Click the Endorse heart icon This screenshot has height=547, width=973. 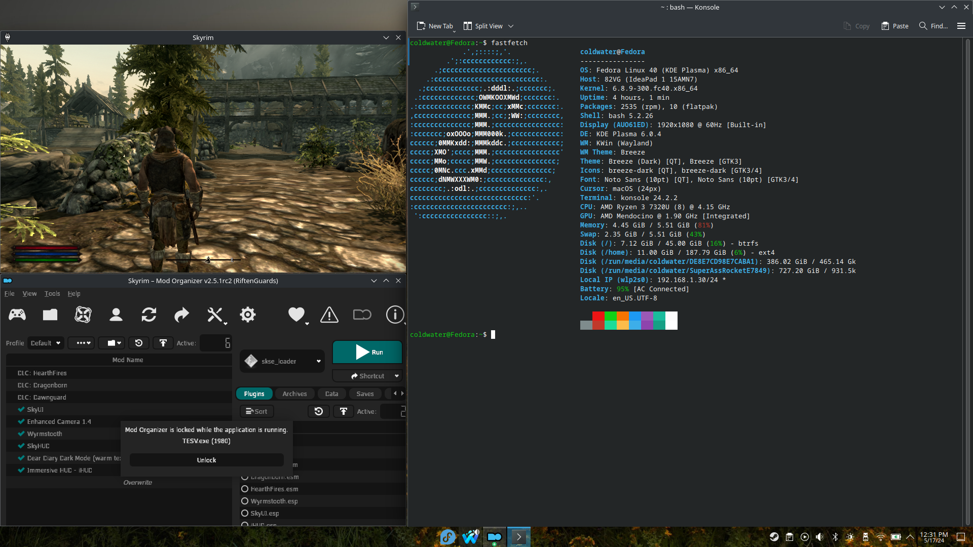pyautogui.click(x=296, y=315)
